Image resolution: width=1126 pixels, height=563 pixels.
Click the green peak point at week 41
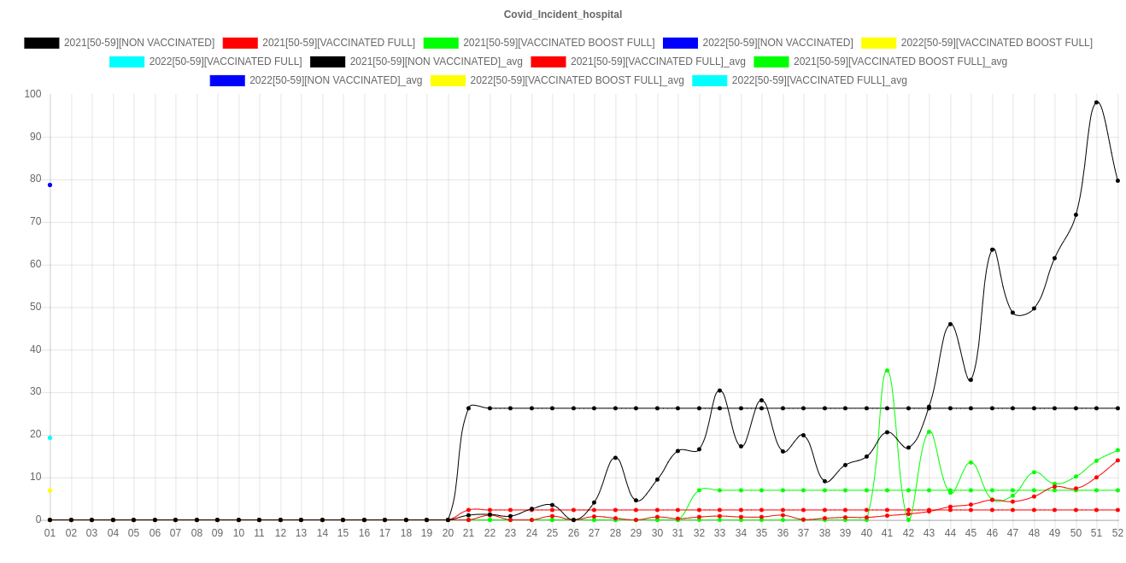click(887, 371)
